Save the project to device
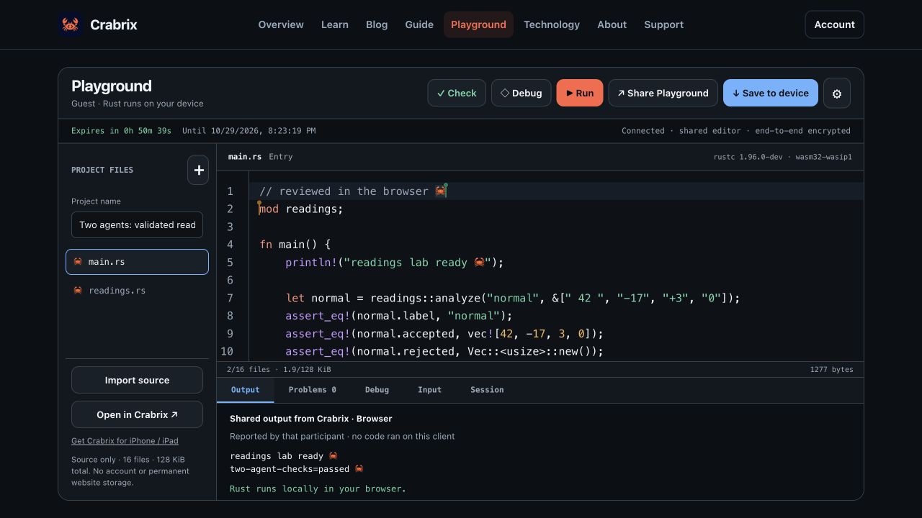922x518 pixels. pyautogui.click(x=771, y=93)
